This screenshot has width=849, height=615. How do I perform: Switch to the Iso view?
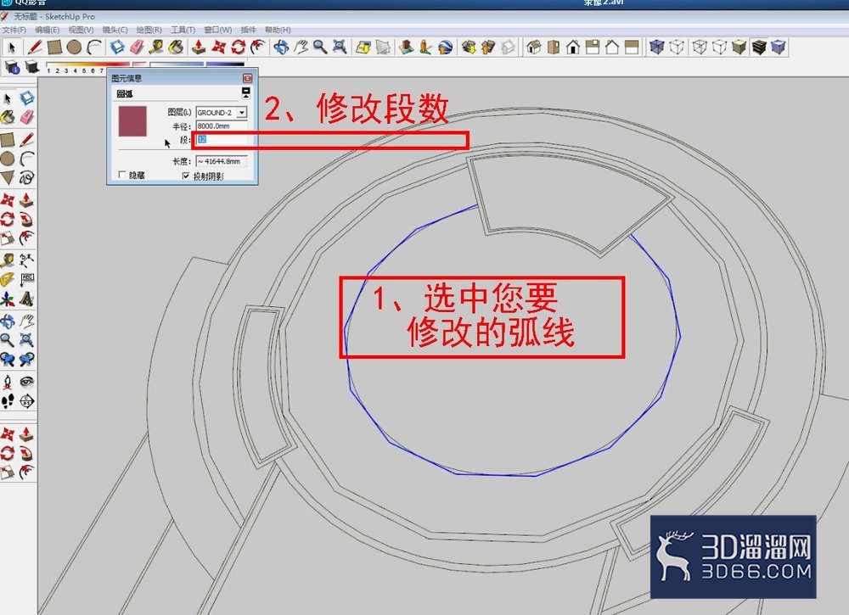click(x=534, y=47)
